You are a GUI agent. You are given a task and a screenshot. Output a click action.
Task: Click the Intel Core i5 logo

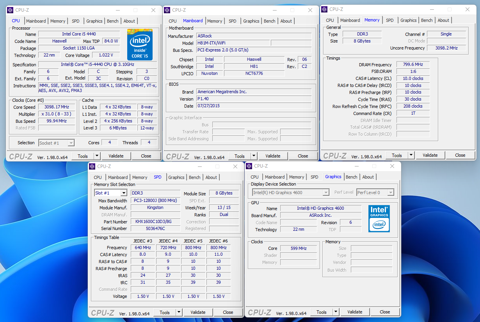140,44
